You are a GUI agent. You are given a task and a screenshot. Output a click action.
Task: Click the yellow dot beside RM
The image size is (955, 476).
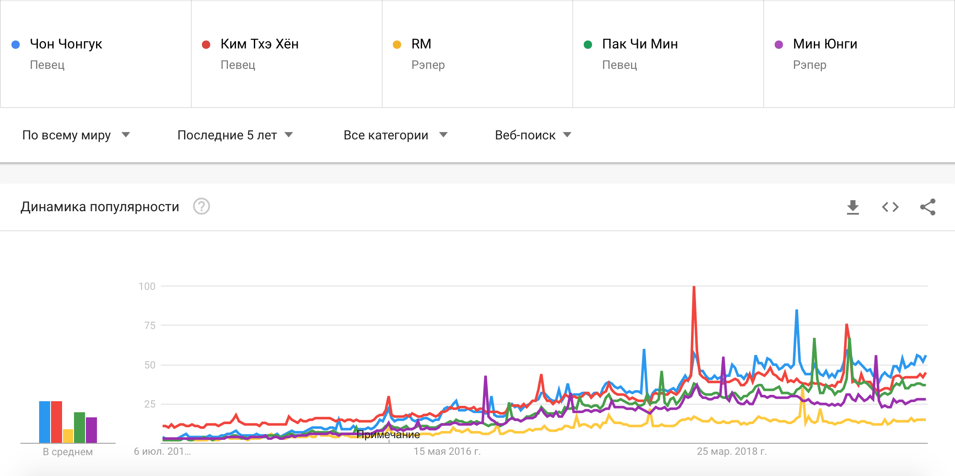pyautogui.click(x=397, y=45)
